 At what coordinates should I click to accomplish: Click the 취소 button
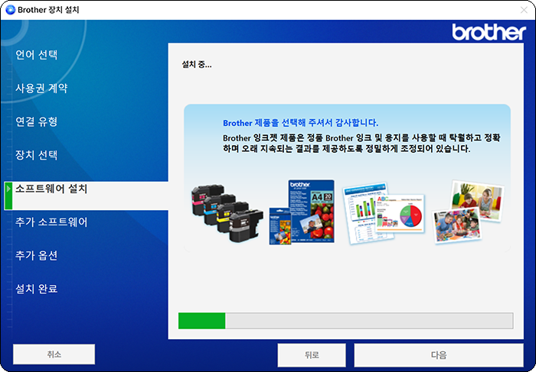pyautogui.click(x=54, y=354)
